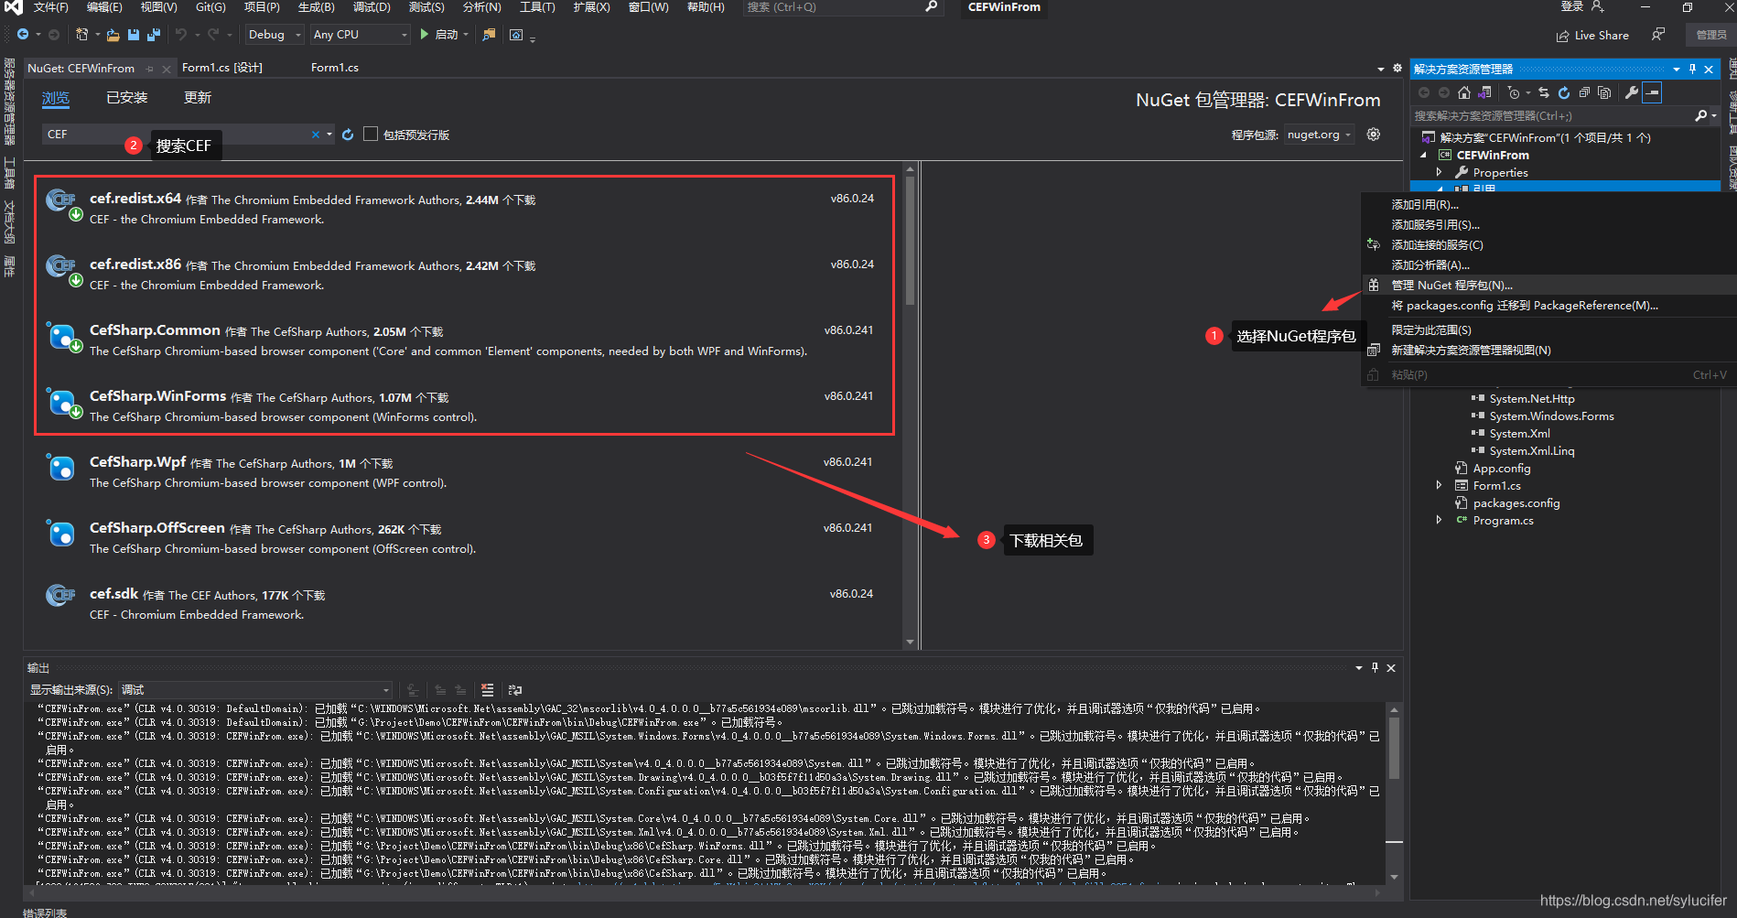Pin the NuGet: CEFWinFrom tab
The image size is (1737, 918).
150,69
